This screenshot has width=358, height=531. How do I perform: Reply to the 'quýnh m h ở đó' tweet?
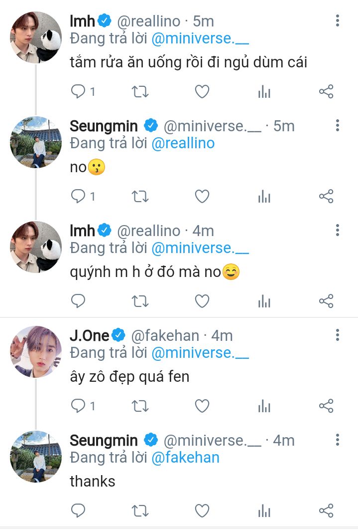pyautogui.click(x=79, y=301)
